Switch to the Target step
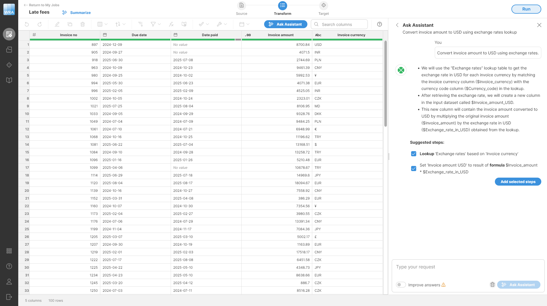547x306 pixels. click(323, 6)
